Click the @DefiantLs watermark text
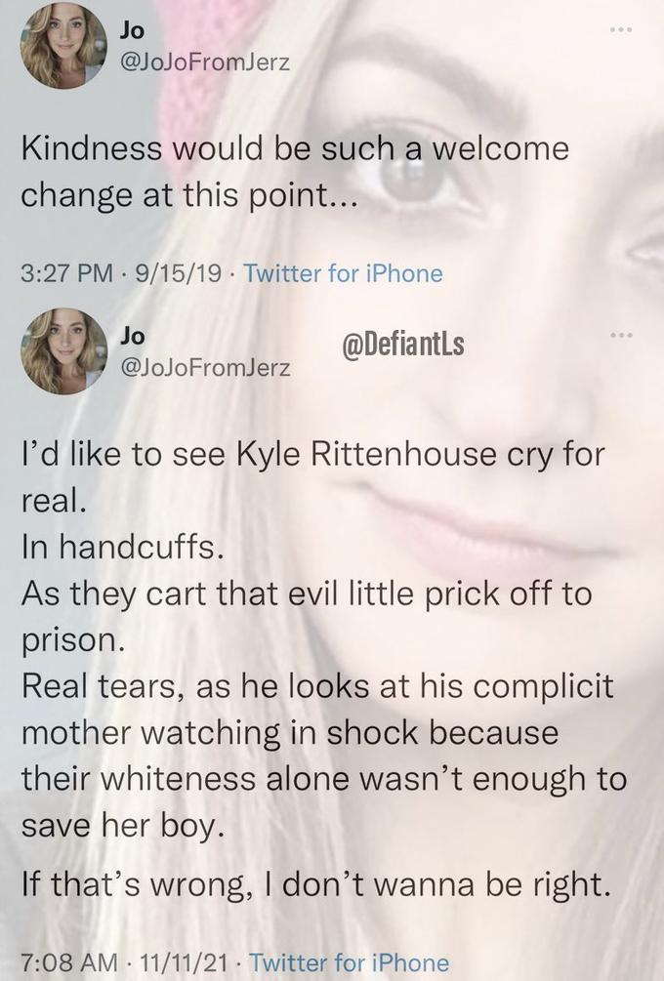 tap(406, 344)
